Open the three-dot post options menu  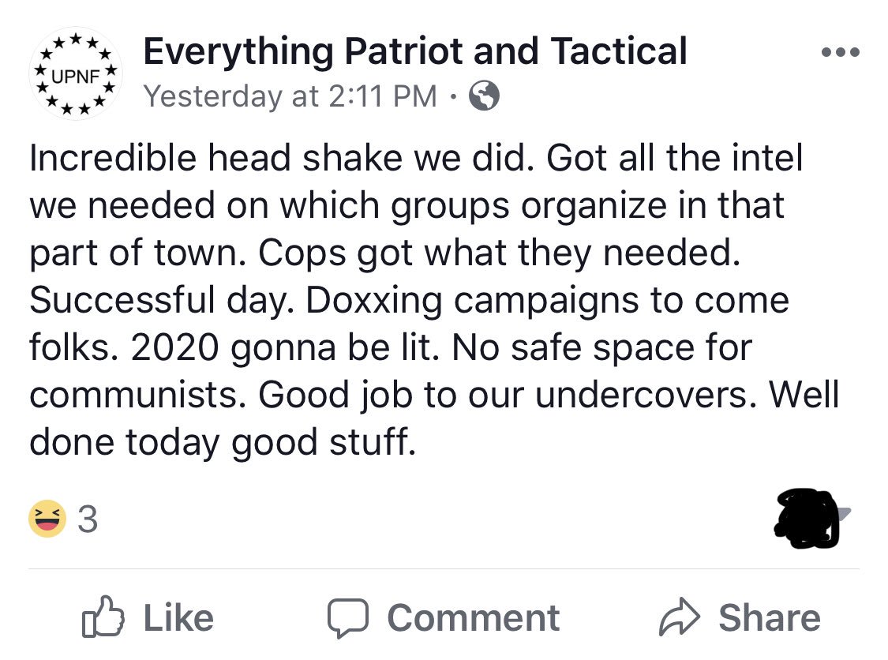[839, 53]
